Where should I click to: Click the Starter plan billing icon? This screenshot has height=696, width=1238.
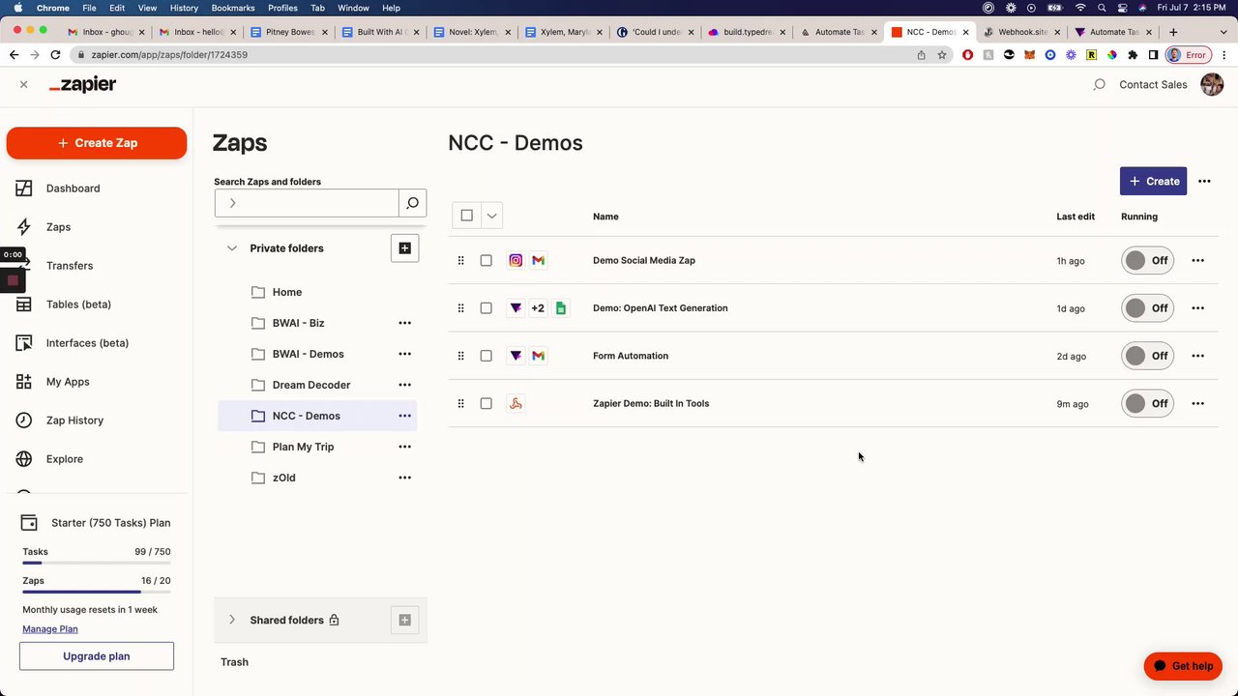(29, 523)
